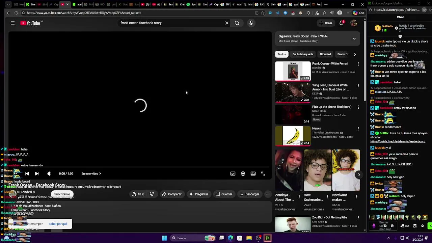Open the Windows Start menu
The image size is (432, 243).
coord(164,238)
